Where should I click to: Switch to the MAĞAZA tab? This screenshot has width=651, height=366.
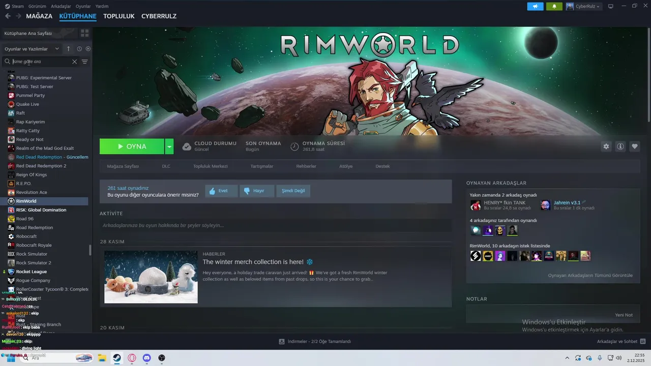point(39,16)
